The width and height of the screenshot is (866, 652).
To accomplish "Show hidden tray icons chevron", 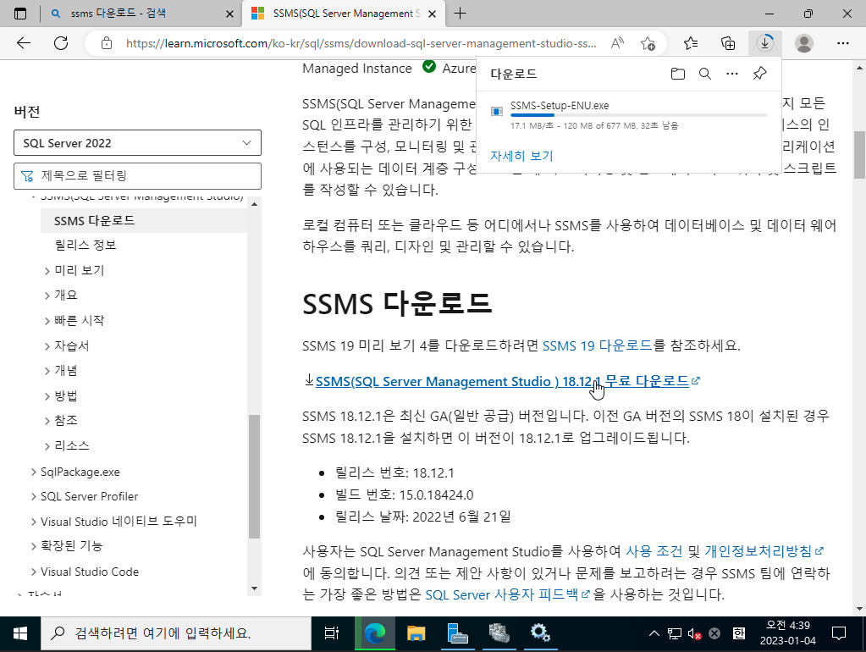I will point(654,633).
